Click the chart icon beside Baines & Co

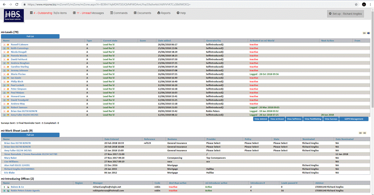click(8, 187)
